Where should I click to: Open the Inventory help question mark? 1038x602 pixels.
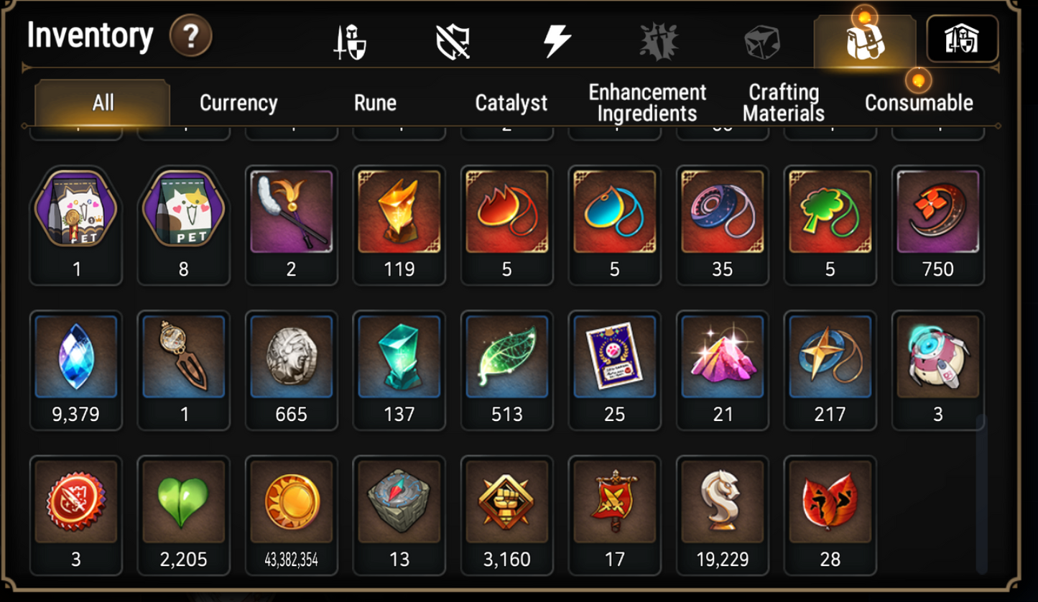pos(190,36)
